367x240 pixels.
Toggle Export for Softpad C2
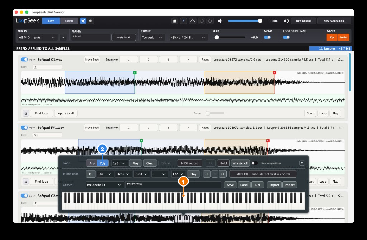[24, 196]
